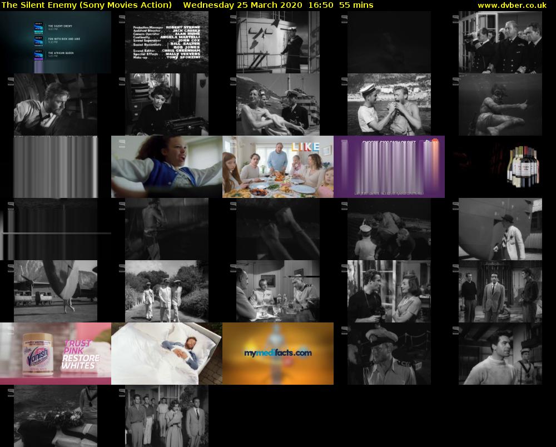This screenshot has width=556, height=447.
Task: Click thumbnail of three men standing in room
Action: 500,291
